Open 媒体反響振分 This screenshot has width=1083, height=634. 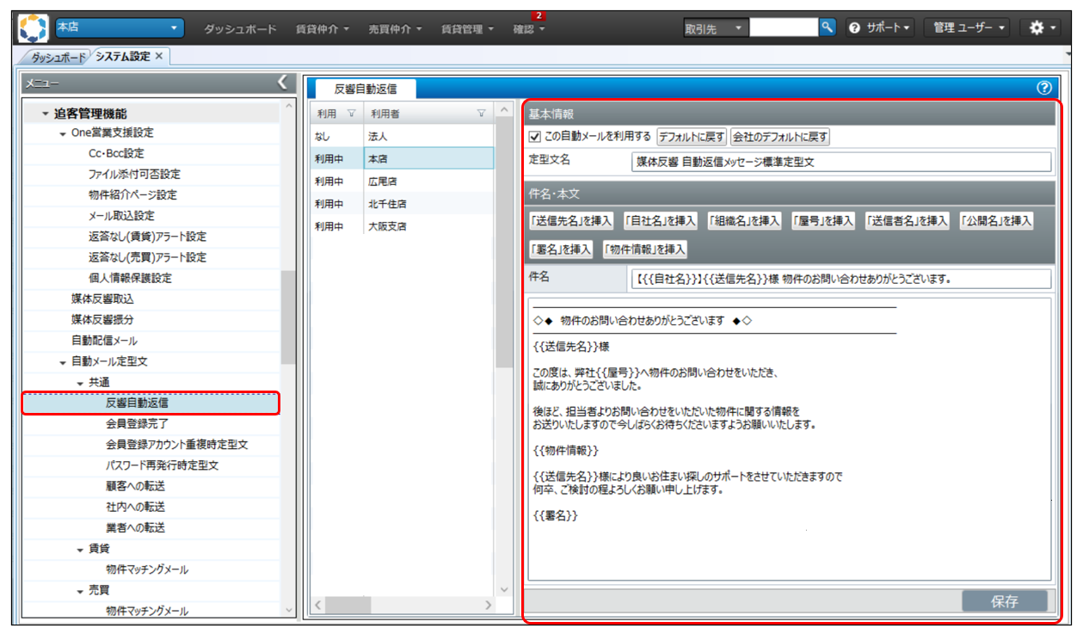102,319
